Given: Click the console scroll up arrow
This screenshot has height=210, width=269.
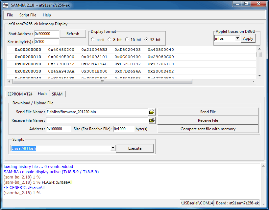Looking at the screenshot, I should [263, 166].
